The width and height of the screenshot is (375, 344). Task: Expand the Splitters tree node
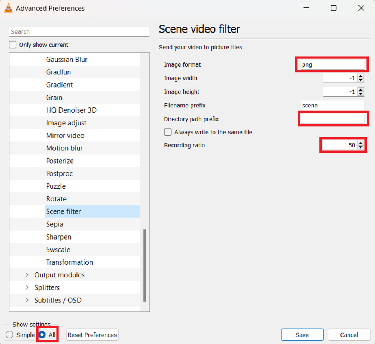point(27,288)
